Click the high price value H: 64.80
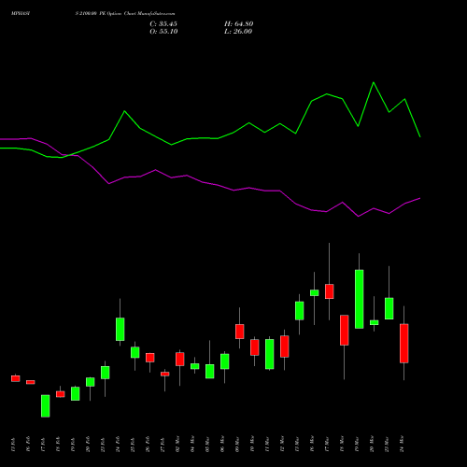Screen dimensions: 467x467 tap(239, 24)
